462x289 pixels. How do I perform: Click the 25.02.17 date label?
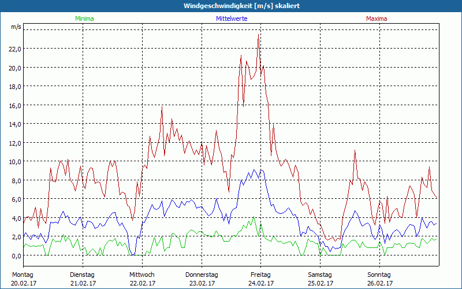(321, 283)
